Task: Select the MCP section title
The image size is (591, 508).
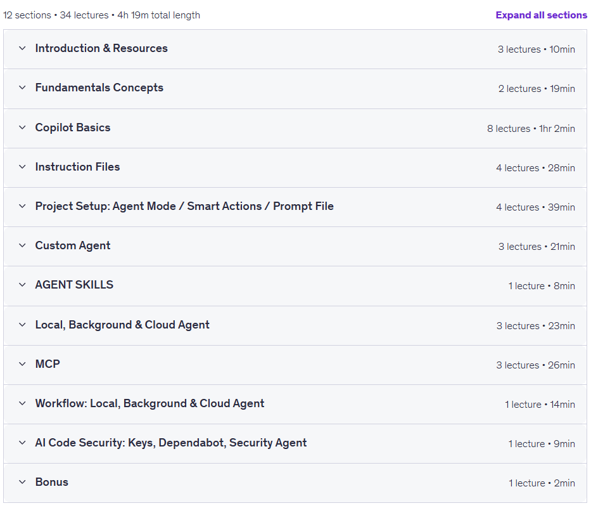Action: click(48, 364)
